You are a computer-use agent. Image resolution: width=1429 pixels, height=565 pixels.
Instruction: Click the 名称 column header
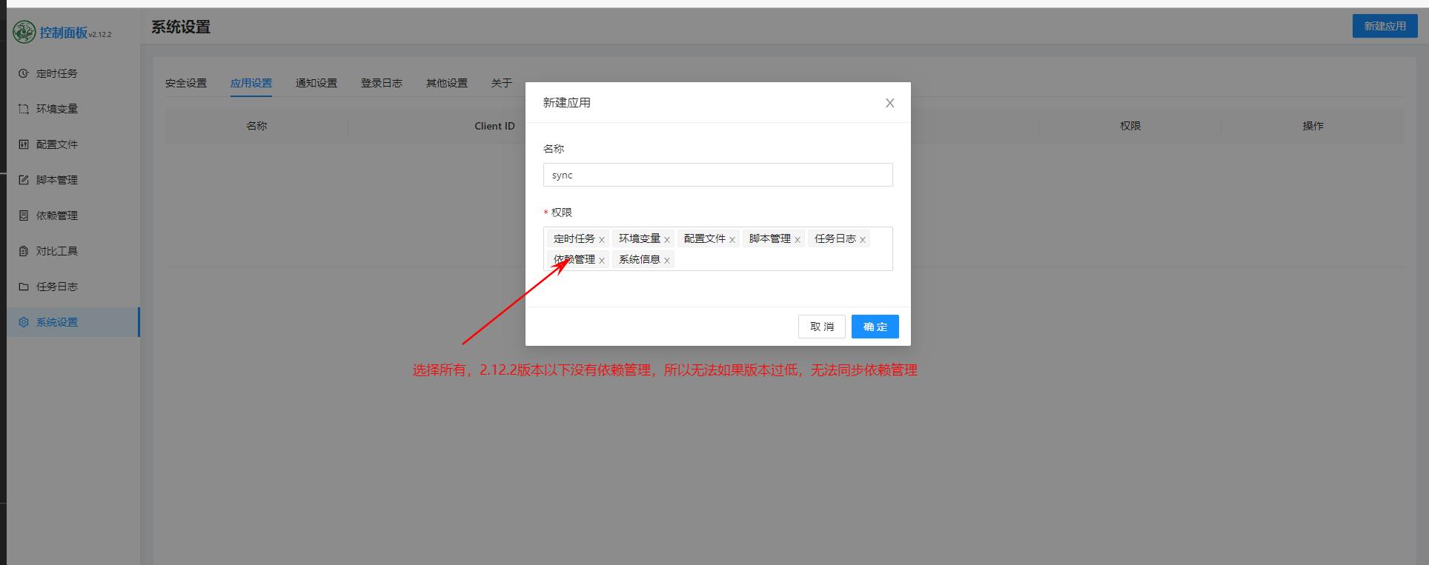[256, 126]
